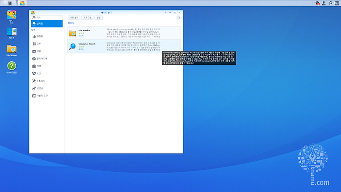This screenshot has height=192, width=341.
Task: Open the user options person icon
Action: 324,3
